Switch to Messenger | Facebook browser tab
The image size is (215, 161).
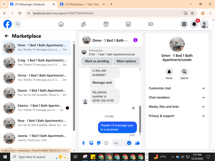click(x=32, y=4)
